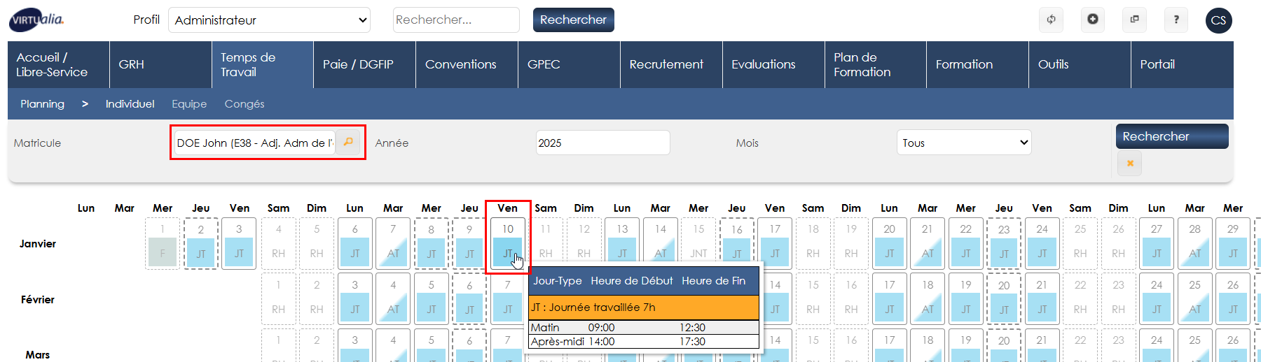Screen dimensions: 1261x362
Task: Click the Virtualia logo
Action: [x=36, y=20]
